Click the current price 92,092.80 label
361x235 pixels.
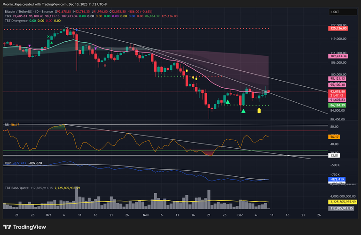pyautogui.click(x=338, y=92)
